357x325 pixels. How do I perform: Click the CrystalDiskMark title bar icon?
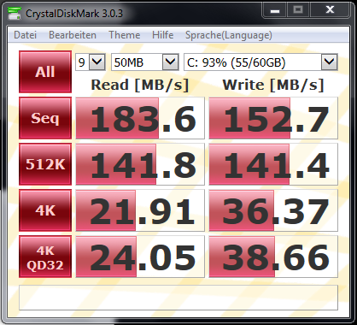point(15,13)
